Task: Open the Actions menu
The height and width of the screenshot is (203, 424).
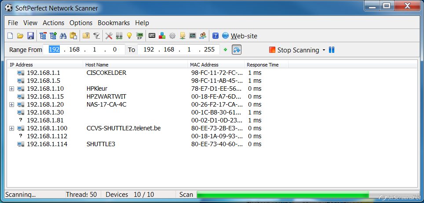Action: coord(54,23)
